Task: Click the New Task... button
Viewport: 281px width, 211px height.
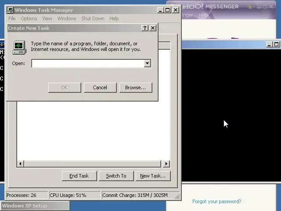Action: 153,176
